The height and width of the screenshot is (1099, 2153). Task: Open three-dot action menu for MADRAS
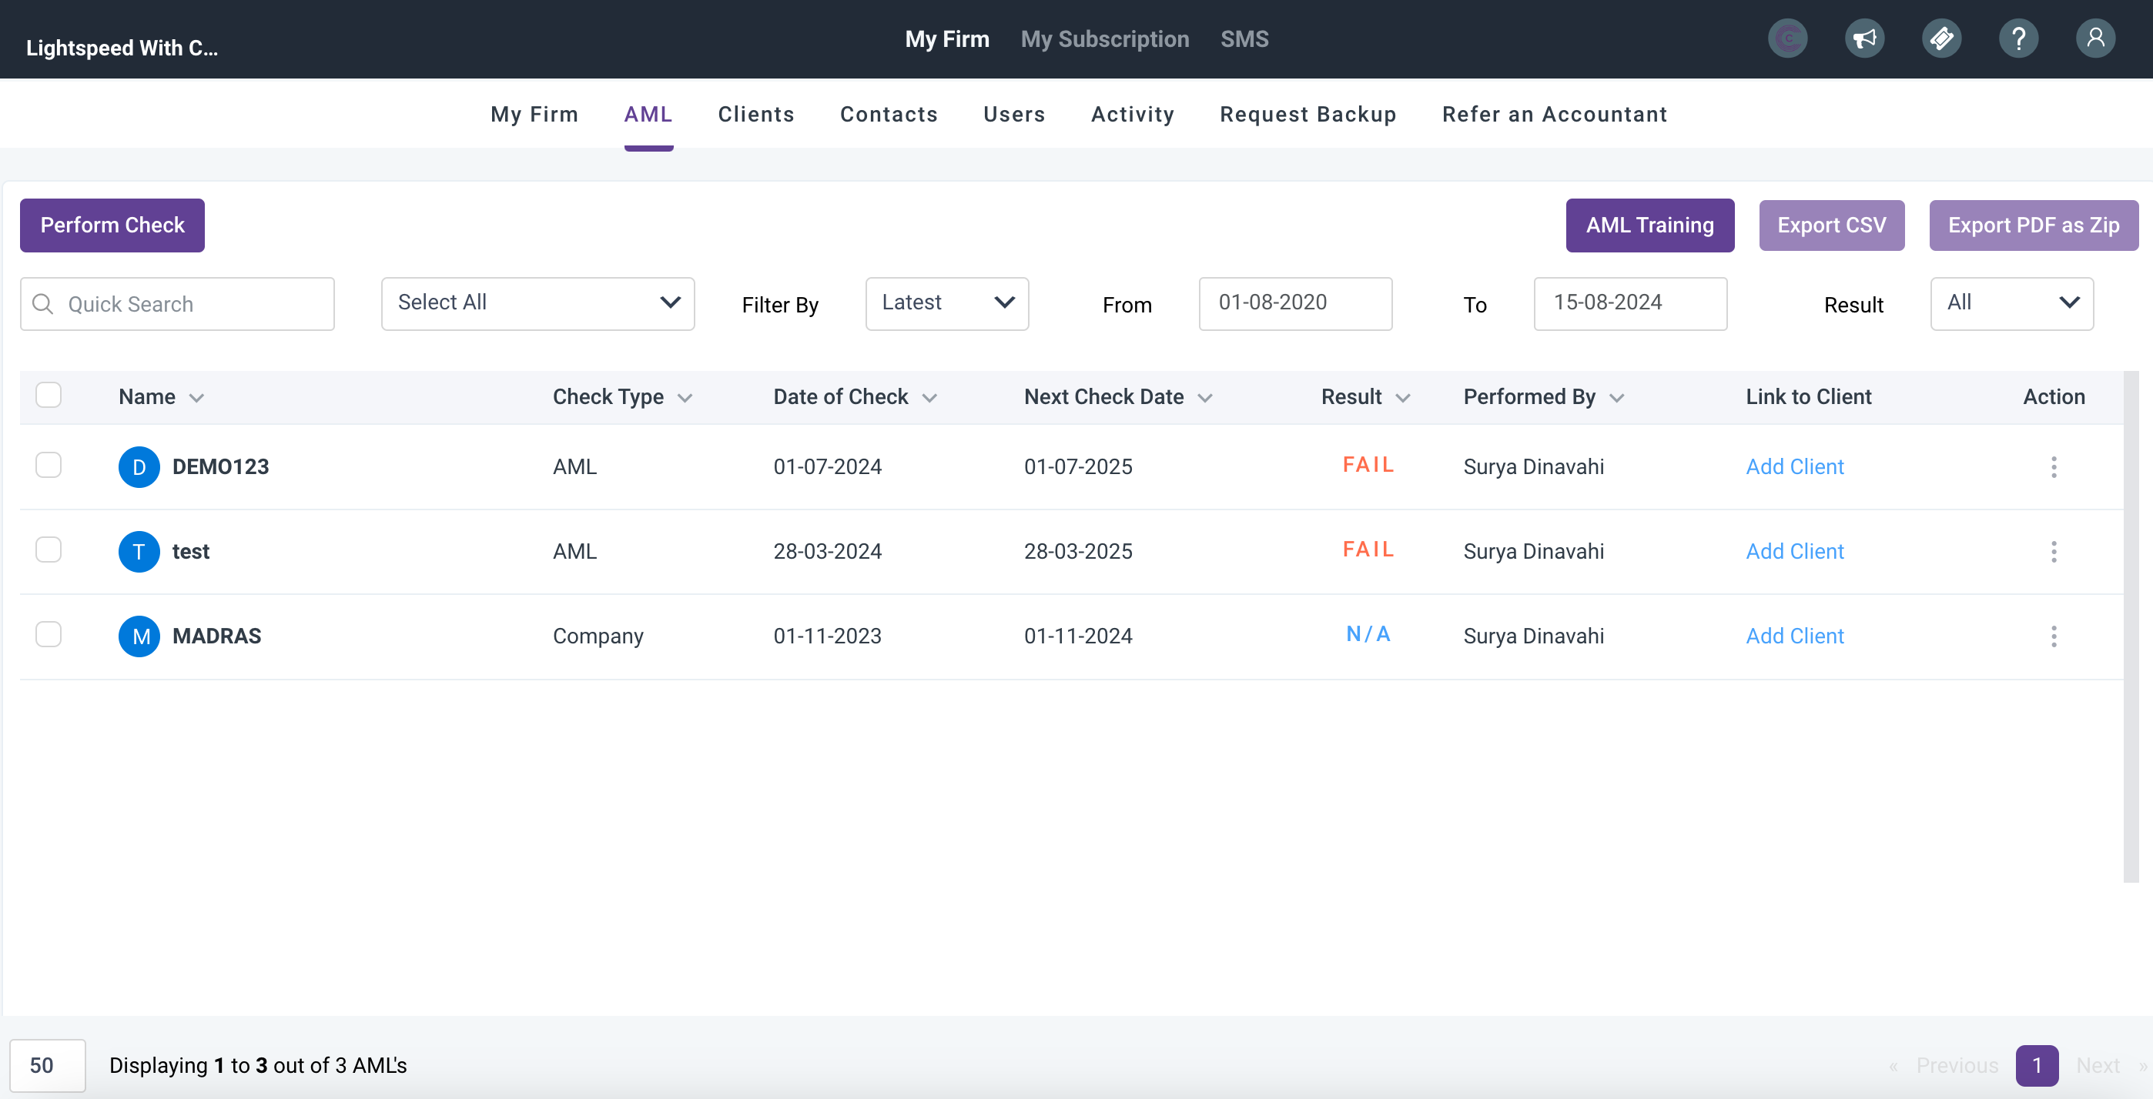pyautogui.click(x=2053, y=636)
